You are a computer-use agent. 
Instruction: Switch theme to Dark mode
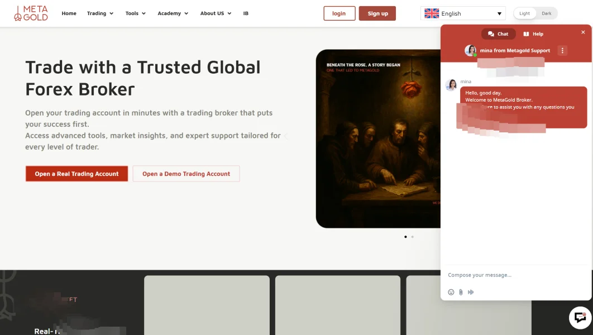click(x=547, y=13)
